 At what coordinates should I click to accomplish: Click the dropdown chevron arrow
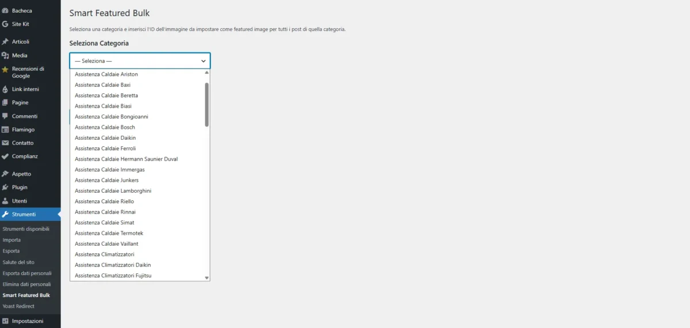click(x=204, y=61)
